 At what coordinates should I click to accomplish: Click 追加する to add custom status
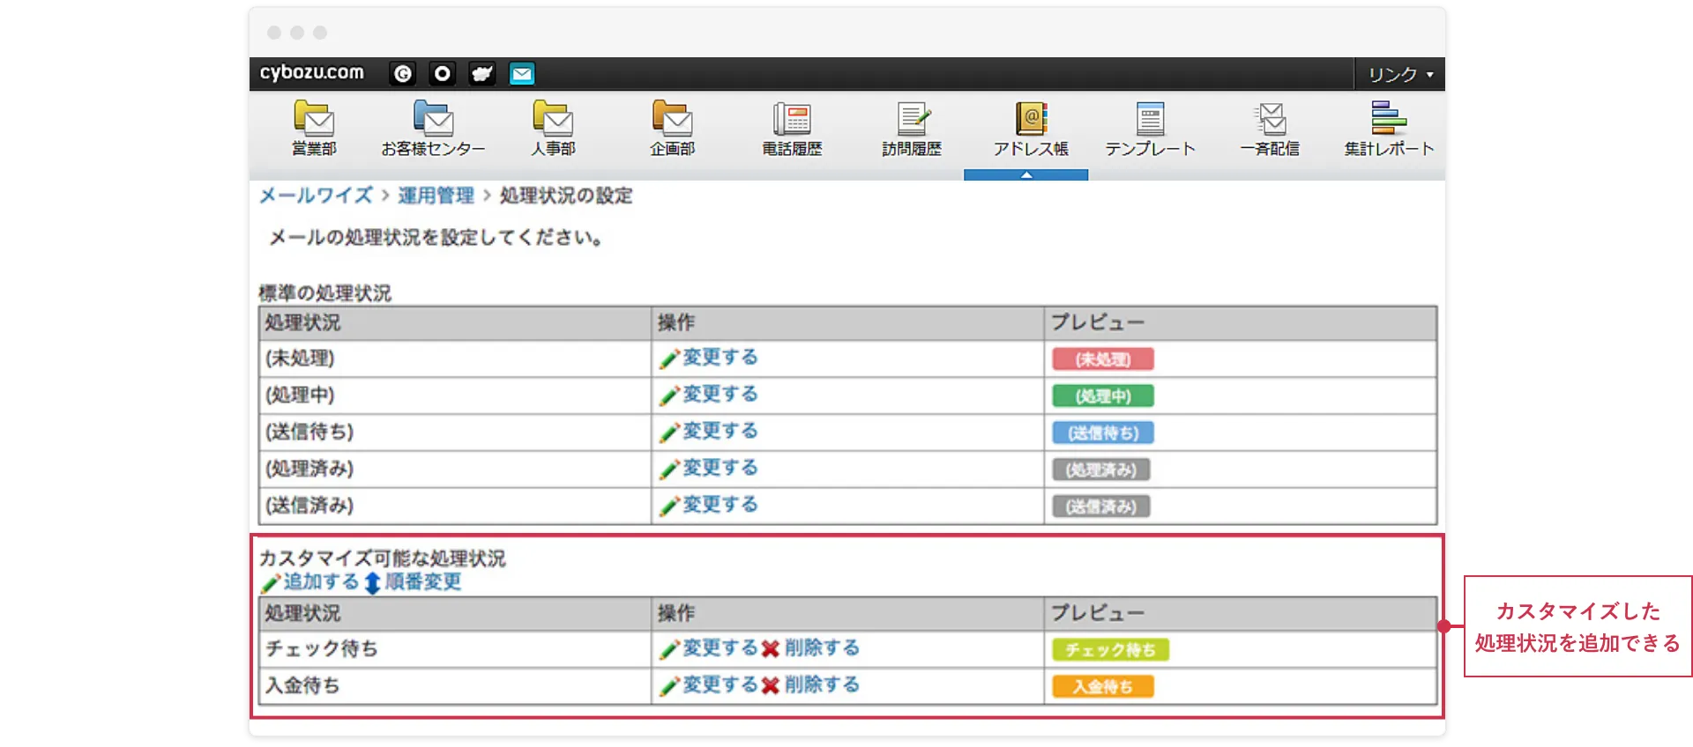[320, 582]
